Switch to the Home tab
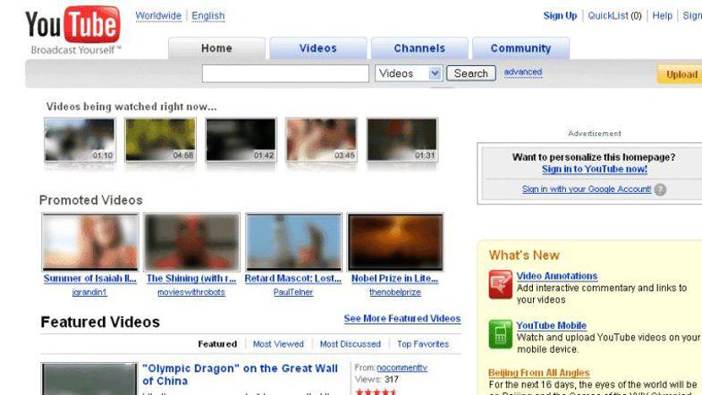The width and height of the screenshot is (702, 395). tap(216, 48)
